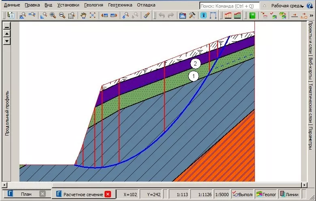Toggle the Выполн status bar mode
Viewport: 316px width, 201px height.
pyautogui.click(x=242, y=195)
